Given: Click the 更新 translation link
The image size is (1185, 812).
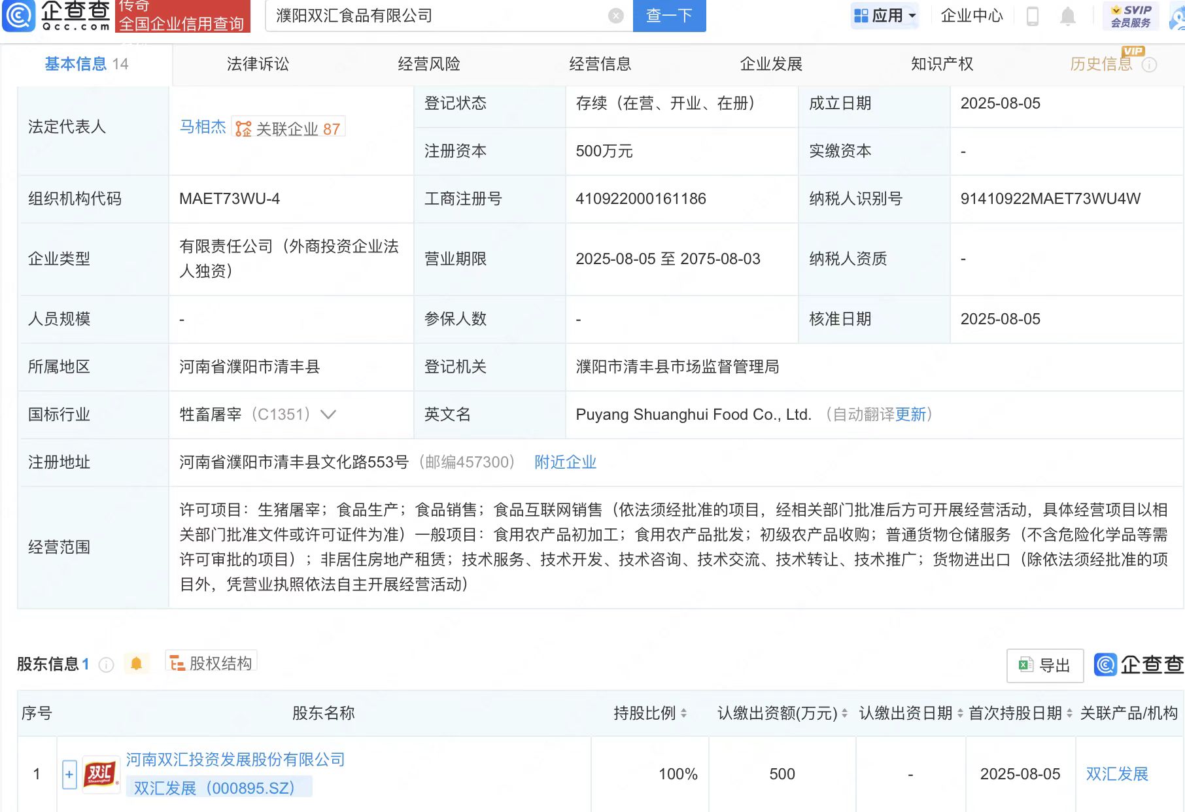Looking at the screenshot, I should coord(910,414).
